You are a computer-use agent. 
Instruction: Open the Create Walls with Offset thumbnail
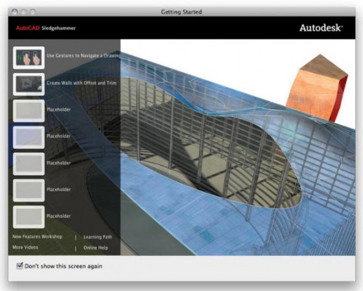click(x=29, y=84)
